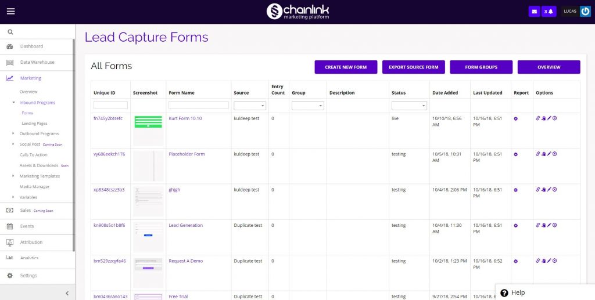This screenshot has height=300, width=595.
Task: Click the Marketing chart-line icon
Action: coord(9,78)
